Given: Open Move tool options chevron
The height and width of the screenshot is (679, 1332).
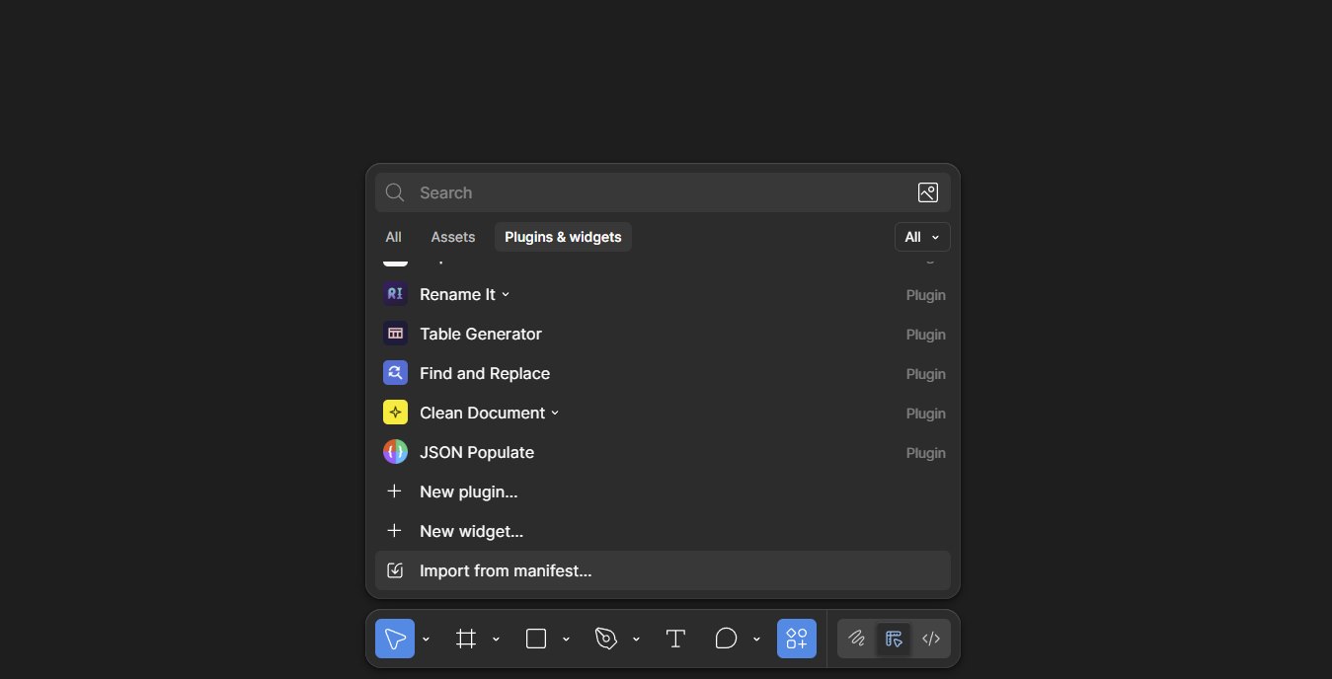Looking at the screenshot, I should coord(426,640).
